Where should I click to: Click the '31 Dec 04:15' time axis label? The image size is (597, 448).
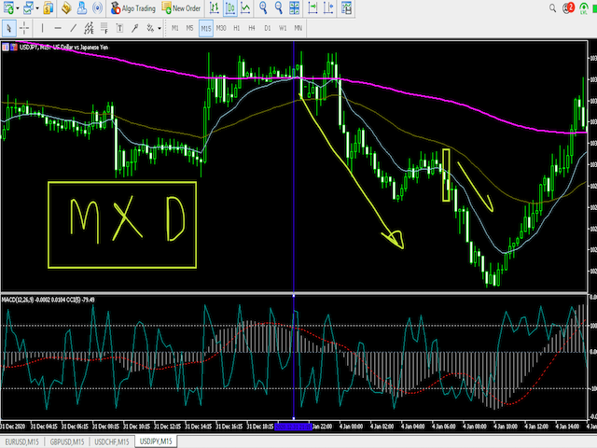pos(44,427)
